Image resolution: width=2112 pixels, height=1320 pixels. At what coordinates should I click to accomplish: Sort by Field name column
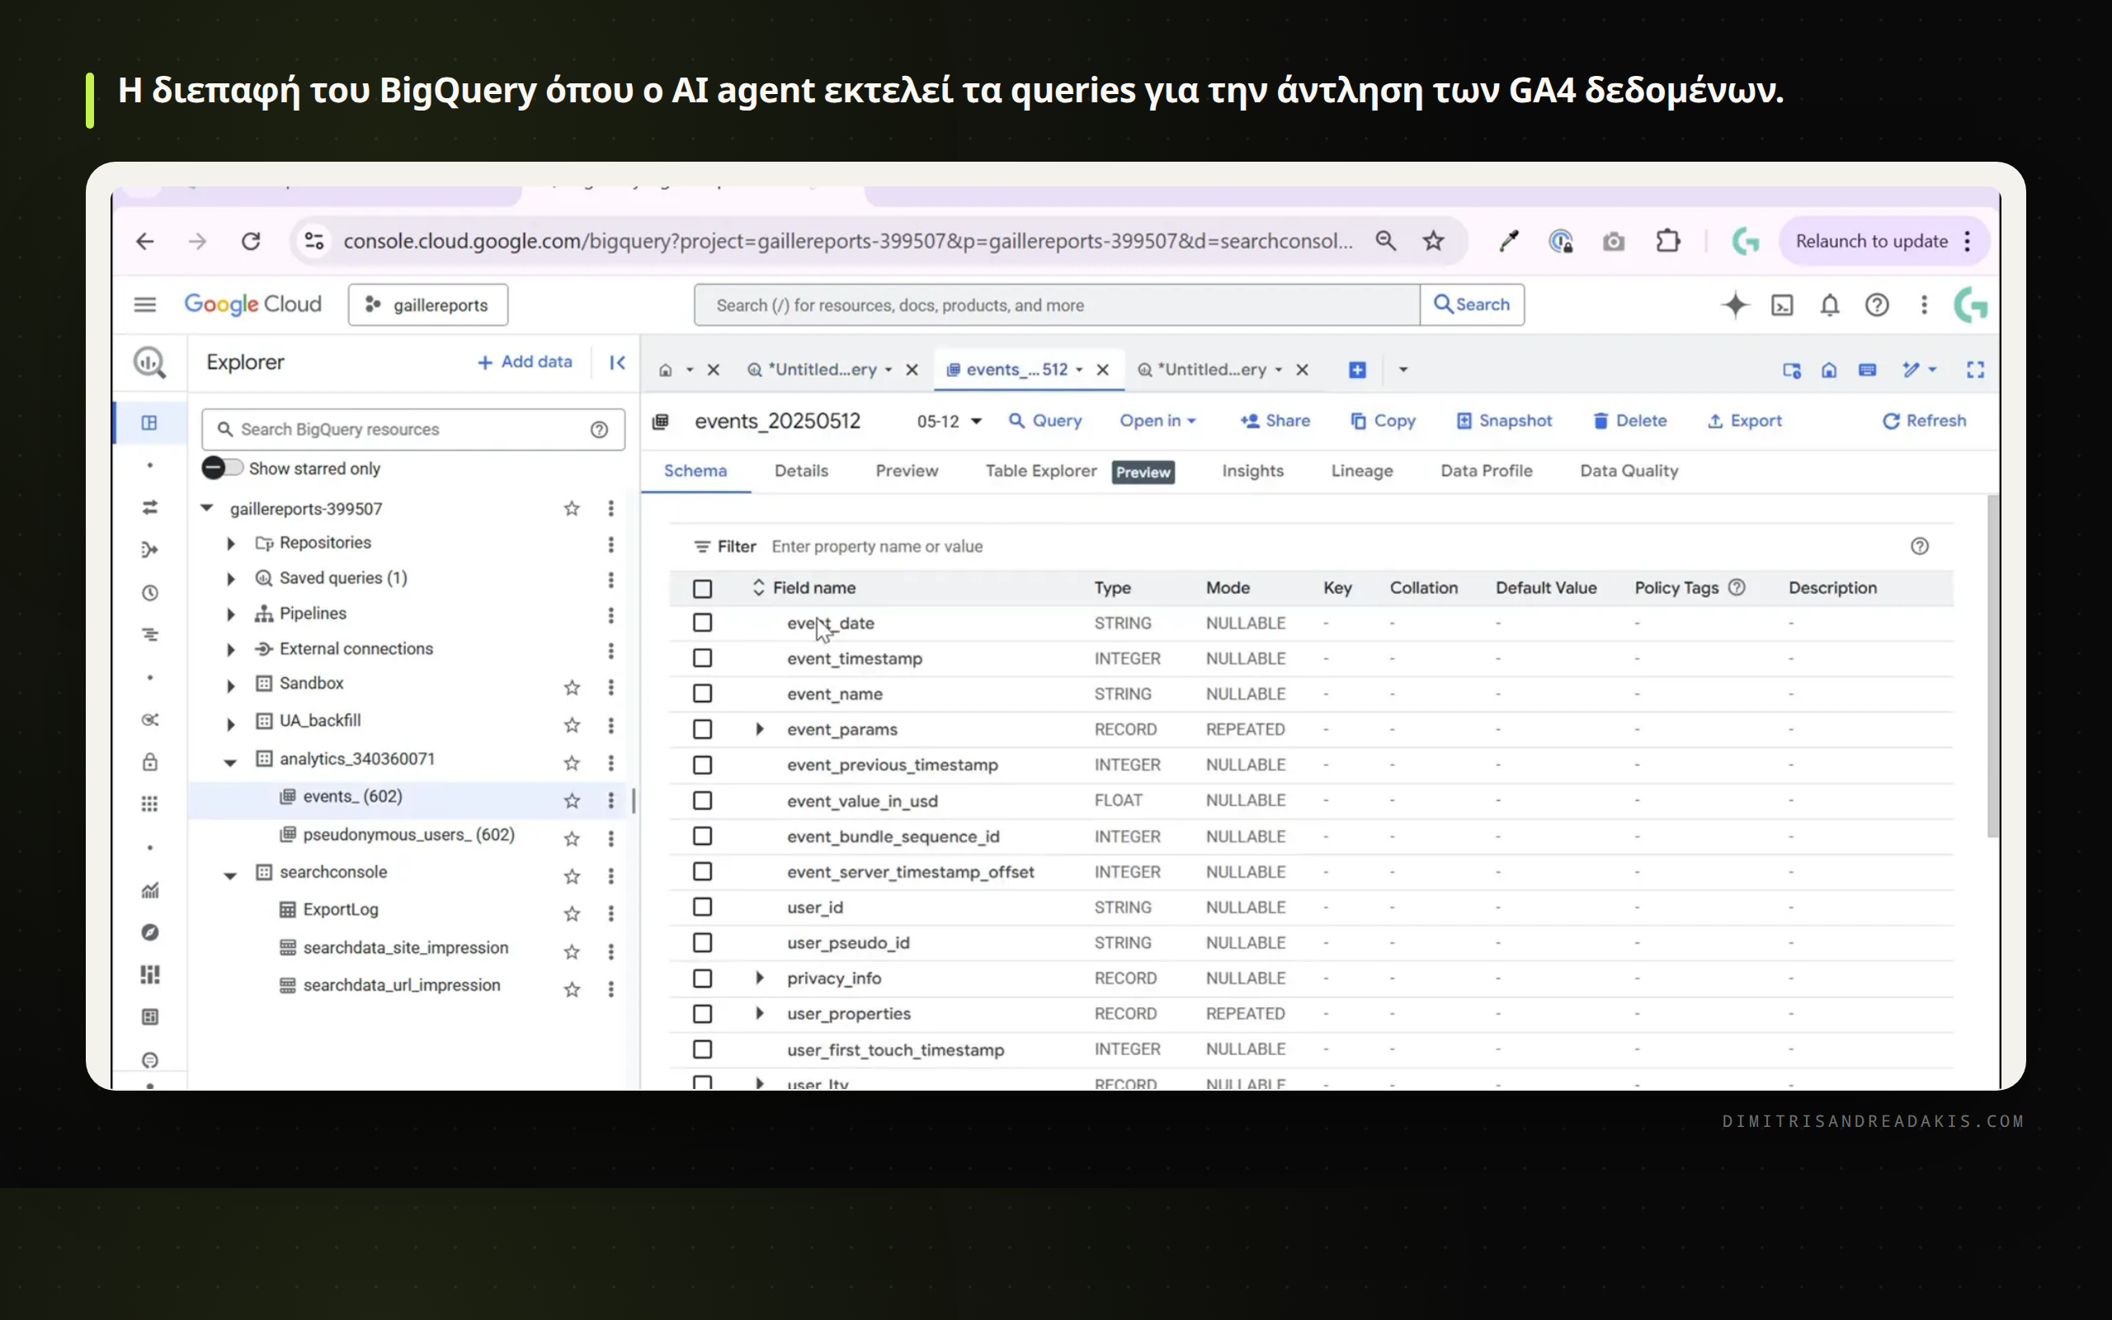804,587
